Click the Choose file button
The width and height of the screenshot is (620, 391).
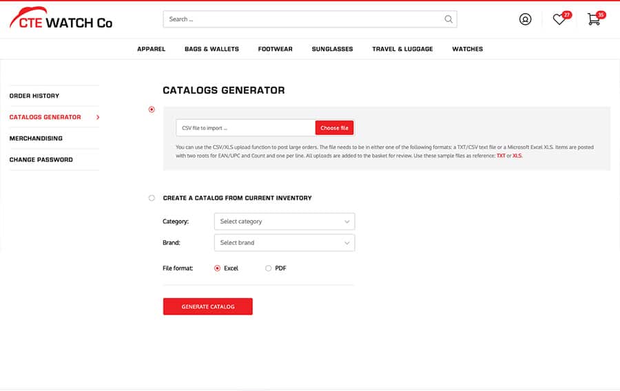334,128
